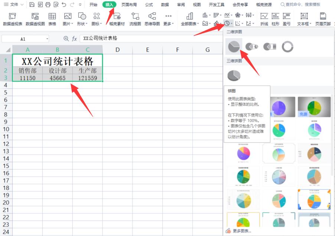This screenshot has width=335, height=236.
Task: Switch to the 公式 Formulas tab
Action: [x=149, y=4]
